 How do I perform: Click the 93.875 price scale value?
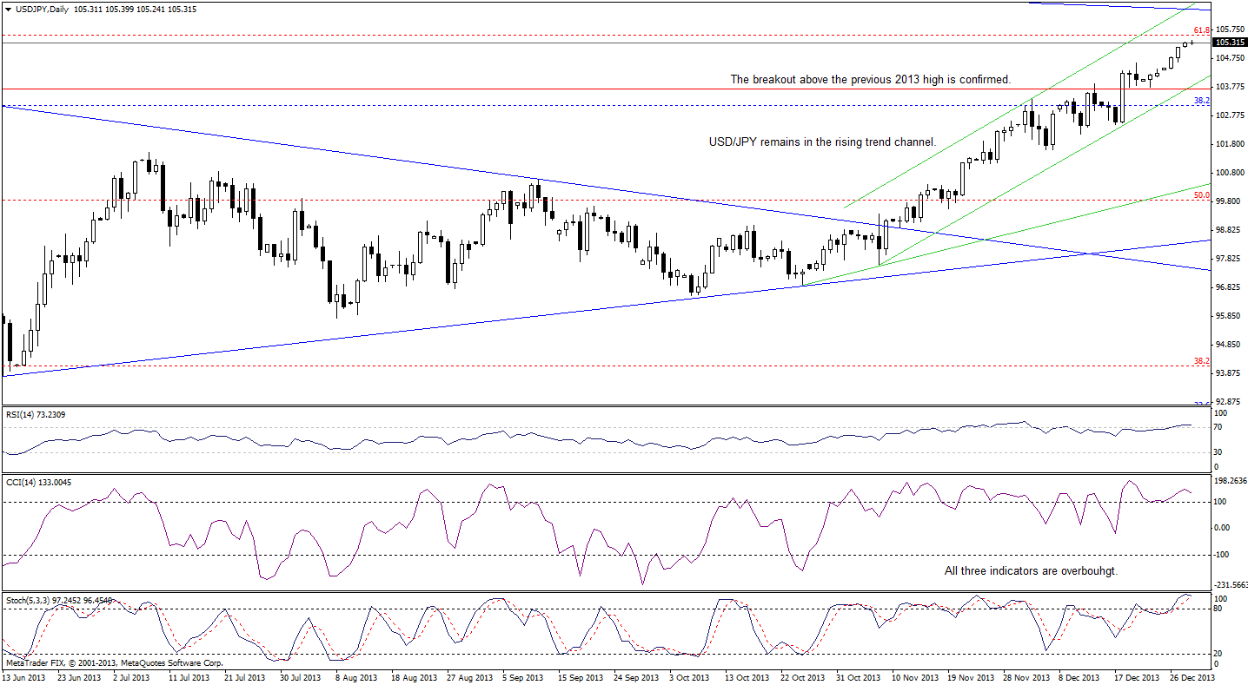tap(1228, 373)
